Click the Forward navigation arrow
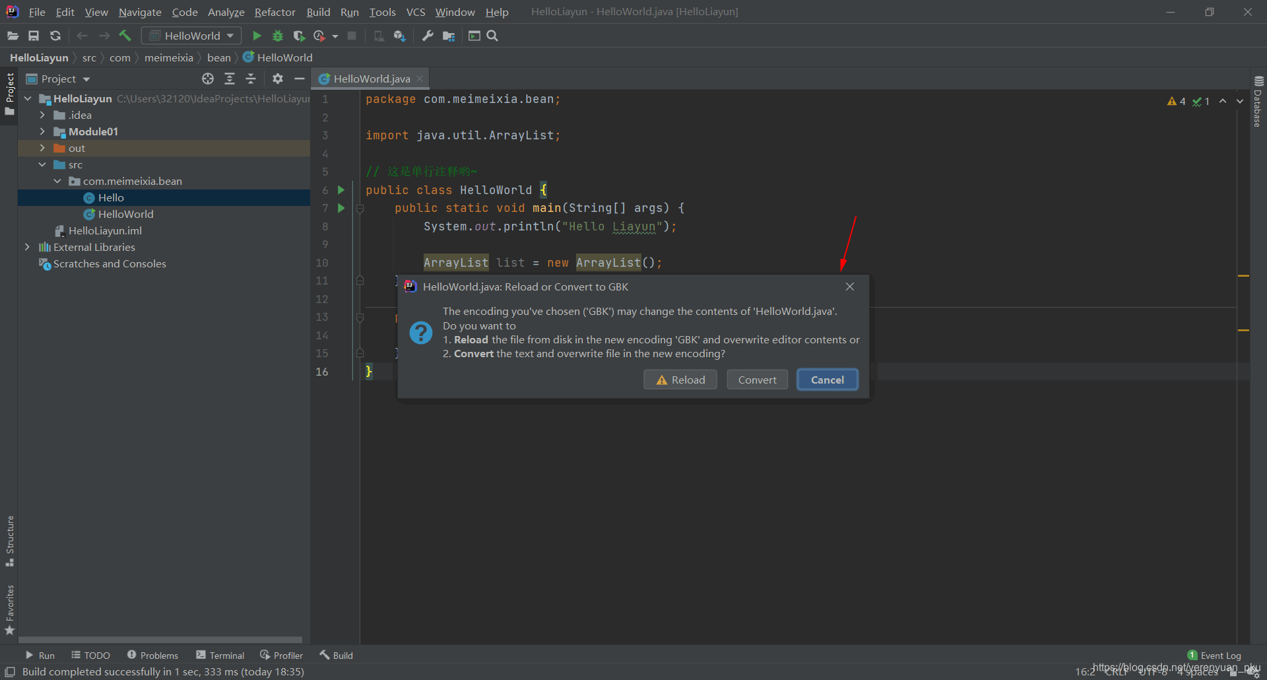The height and width of the screenshot is (680, 1267). (x=104, y=36)
